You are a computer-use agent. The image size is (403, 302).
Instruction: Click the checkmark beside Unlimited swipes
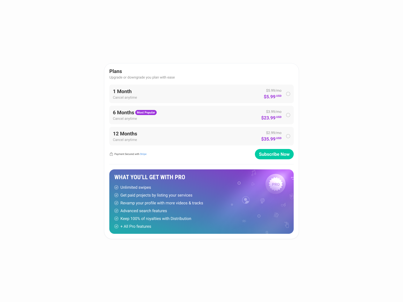coord(116,187)
